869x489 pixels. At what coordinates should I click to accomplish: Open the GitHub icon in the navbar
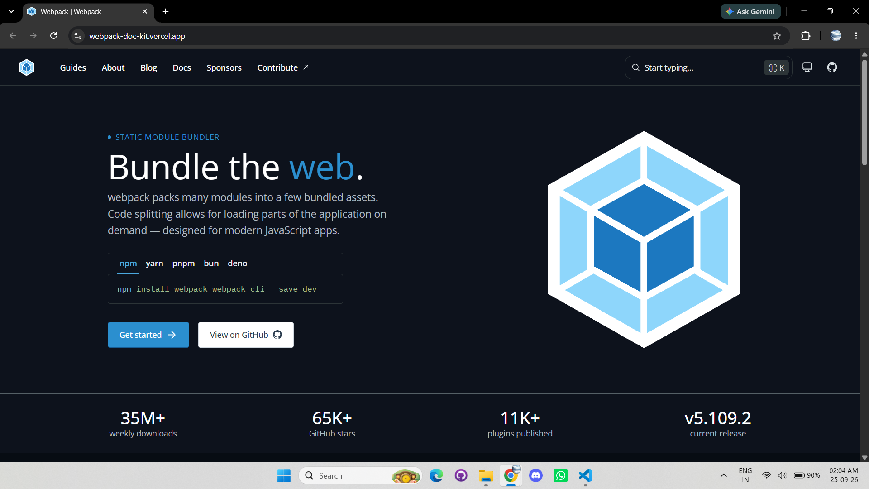click(832, 67)
